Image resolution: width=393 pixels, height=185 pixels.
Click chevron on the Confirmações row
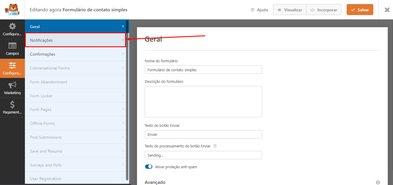pyautogui.click(x=123, y=54)
